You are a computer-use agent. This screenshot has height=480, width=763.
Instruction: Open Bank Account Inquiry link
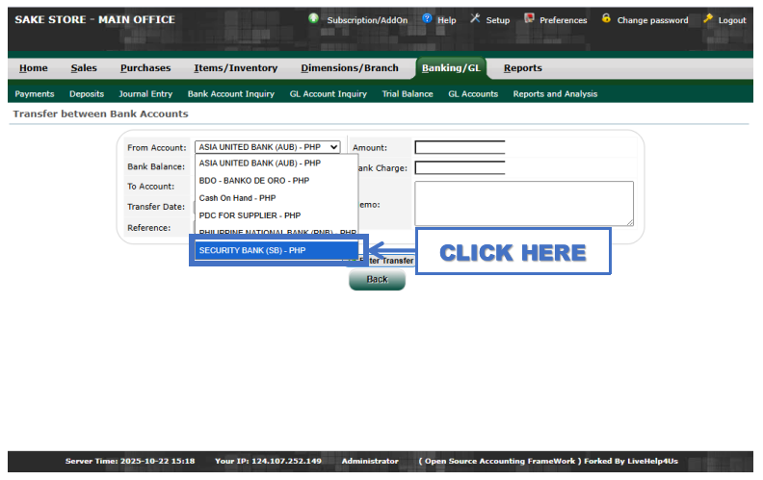pyautogui.click(x=231, y=94)
